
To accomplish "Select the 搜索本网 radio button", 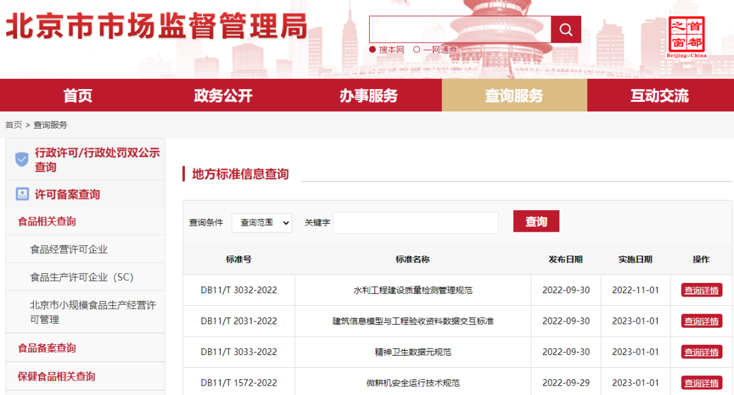I will pyautogui.click(x=373, y=48).
